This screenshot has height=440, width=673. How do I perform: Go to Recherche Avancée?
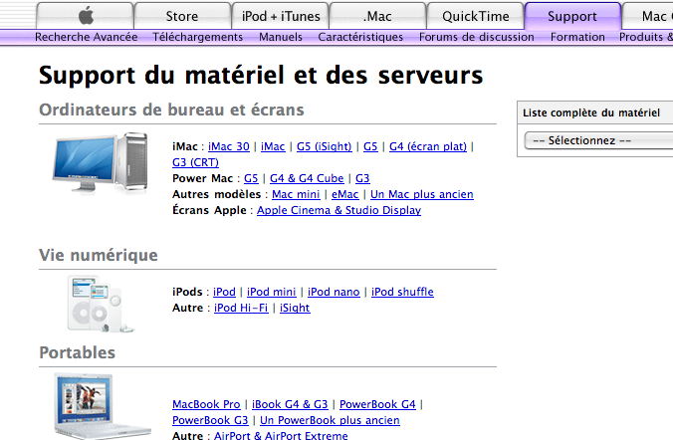(87, 37)
